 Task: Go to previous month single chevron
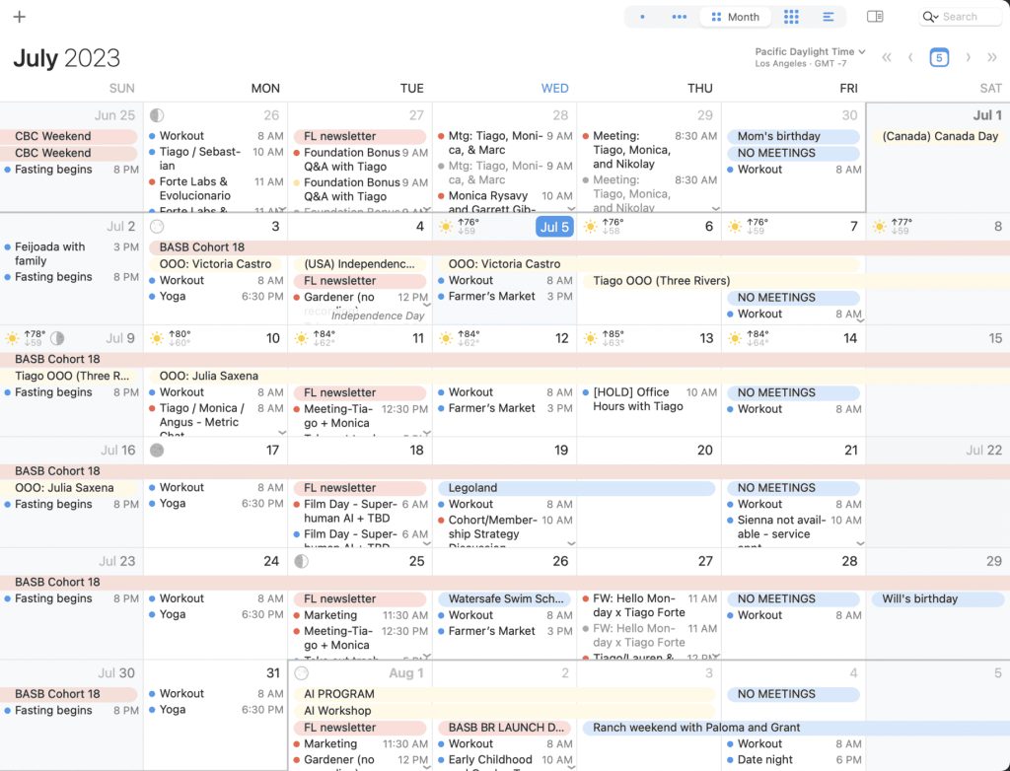coord(910,57)
